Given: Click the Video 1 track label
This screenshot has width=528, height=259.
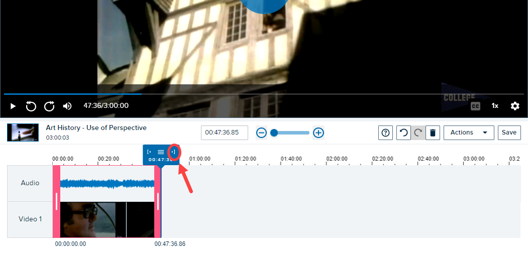Looking at the screenshot, I should (x=30, y=219).
